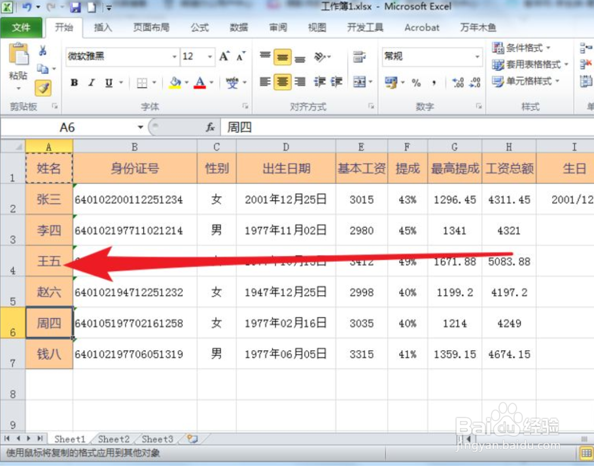The width and height of the screenshot is (594, 466).
Task: Switch to the Sheet2 worksheet tab
Action: click(x=114, y=439)
